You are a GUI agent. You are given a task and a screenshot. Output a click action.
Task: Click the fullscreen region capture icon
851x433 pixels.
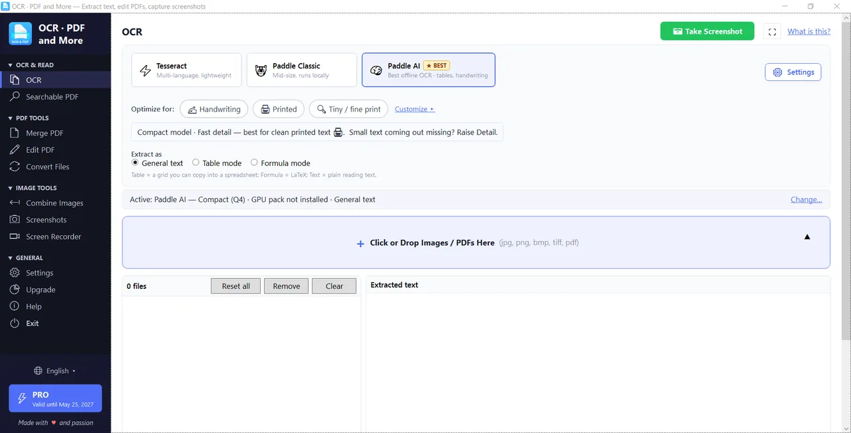[x=772, y=31]
